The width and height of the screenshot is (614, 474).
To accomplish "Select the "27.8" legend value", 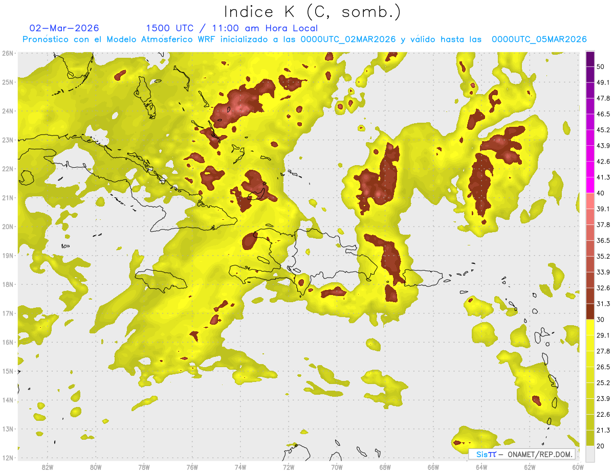I will (x=603, y=351).
